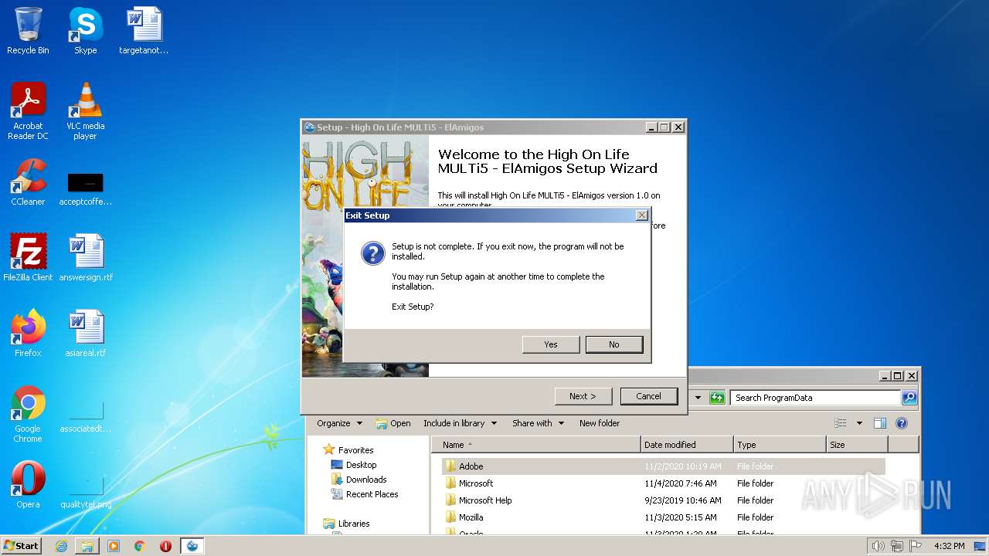Open Skype desktop shortcut
Image resolution: width=989 pixels, height=556 pixels.
(86, 31)
